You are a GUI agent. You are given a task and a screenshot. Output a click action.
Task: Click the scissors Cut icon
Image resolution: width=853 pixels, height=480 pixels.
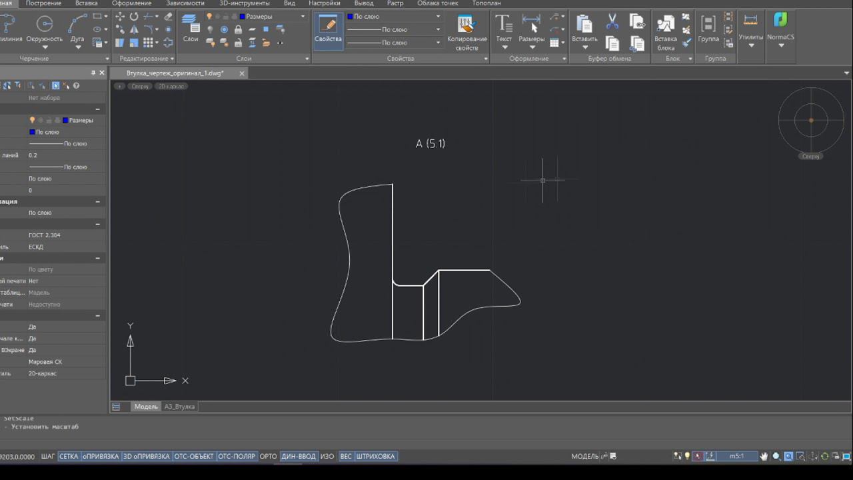(x=612, y=23)
